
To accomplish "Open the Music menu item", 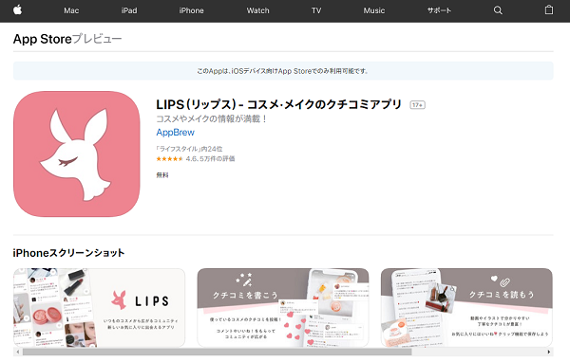I will (x=374, y=10).
